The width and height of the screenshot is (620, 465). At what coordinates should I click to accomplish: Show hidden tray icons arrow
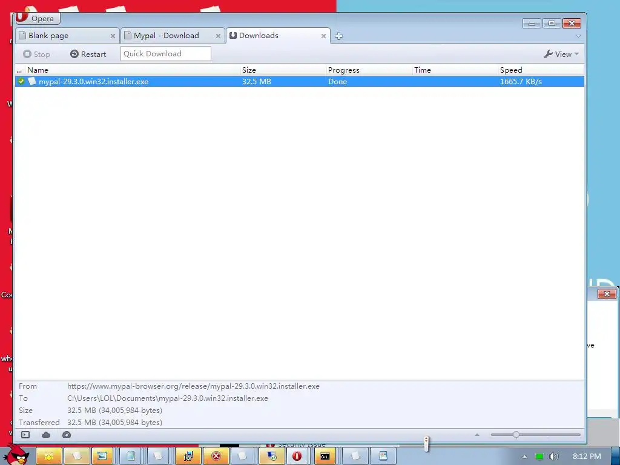524,457
